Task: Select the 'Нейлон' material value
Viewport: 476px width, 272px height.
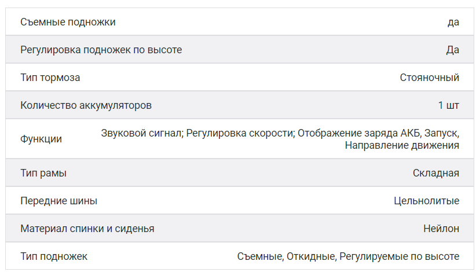Action: point(441,229)
